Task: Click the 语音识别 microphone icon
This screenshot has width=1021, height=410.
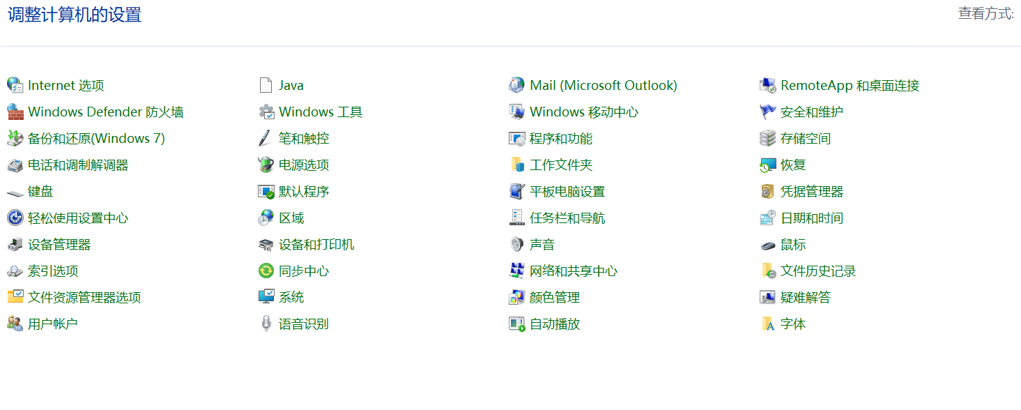Action: (x=266, y=324)
